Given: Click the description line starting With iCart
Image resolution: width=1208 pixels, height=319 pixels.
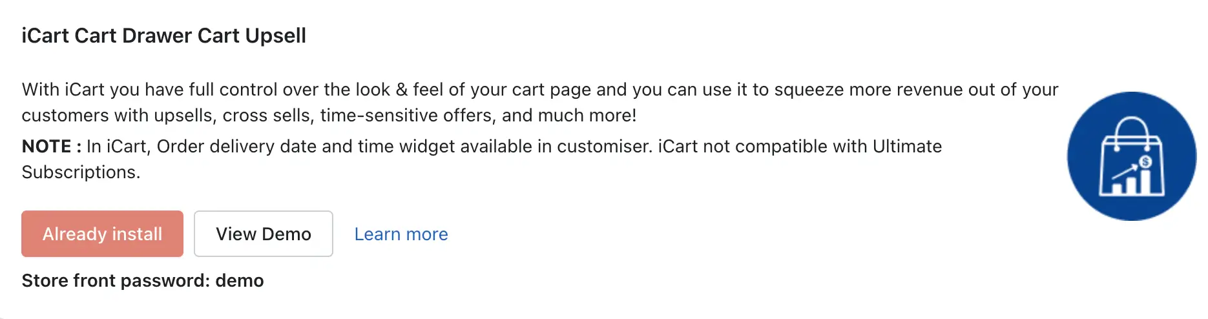Looking at the screenshot, I should pos(540,89).
